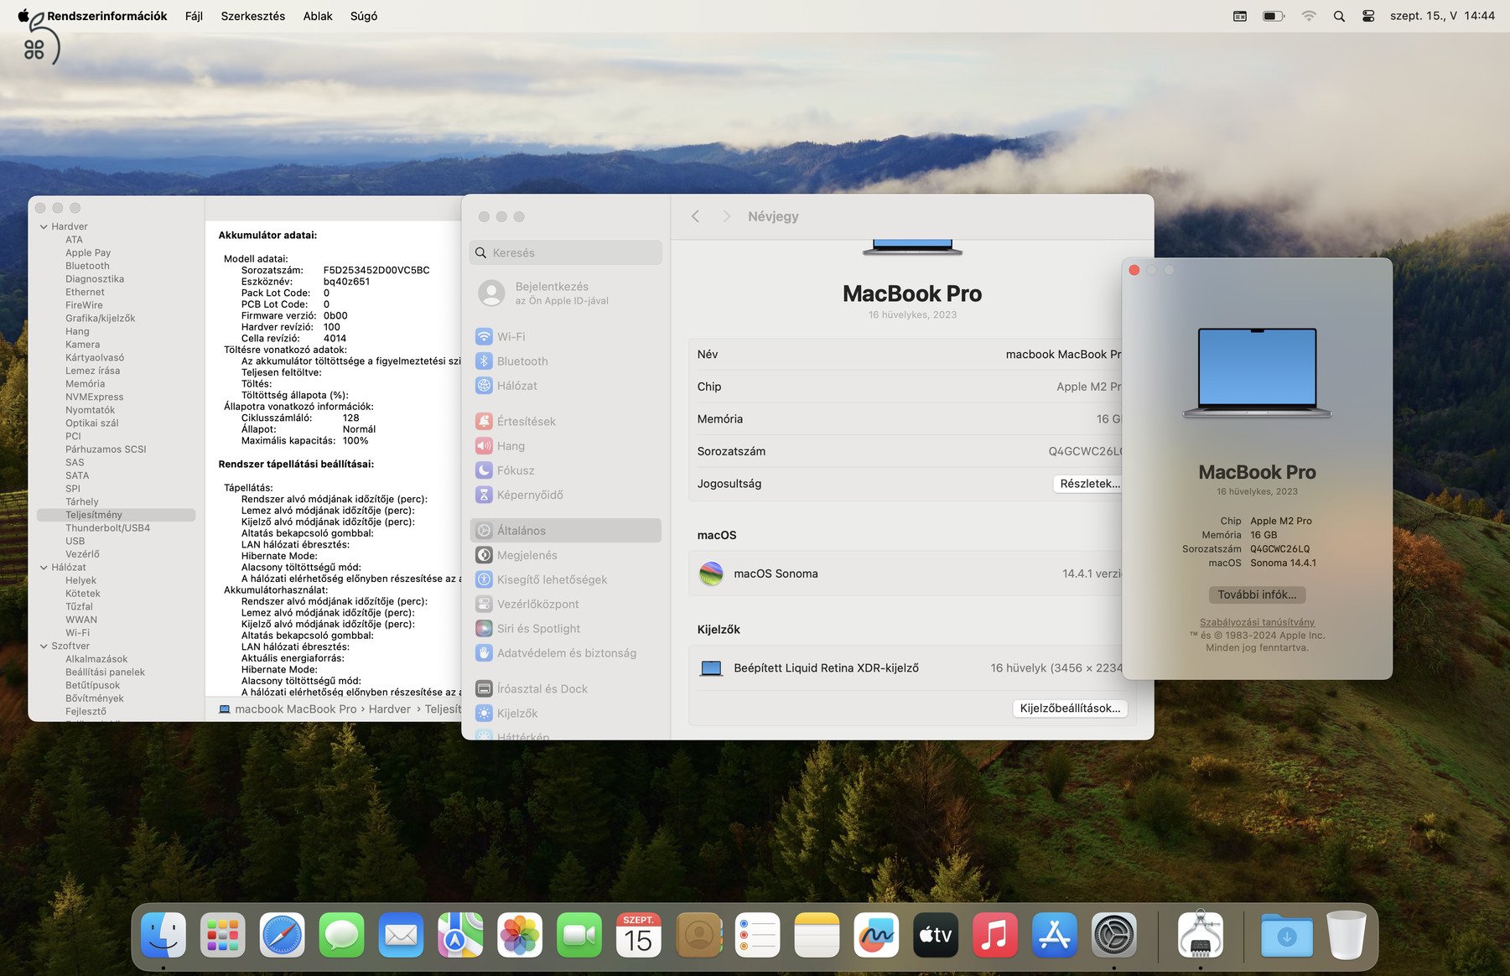Open Finder from the Dock
This screenshot has height=976, width=1510.
tap(163, 935)
